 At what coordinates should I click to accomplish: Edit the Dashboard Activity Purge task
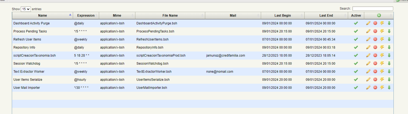368,23
